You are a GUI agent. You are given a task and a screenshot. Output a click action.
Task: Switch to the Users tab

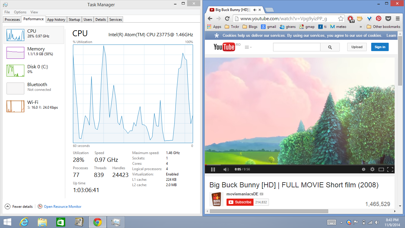[88, 19]
